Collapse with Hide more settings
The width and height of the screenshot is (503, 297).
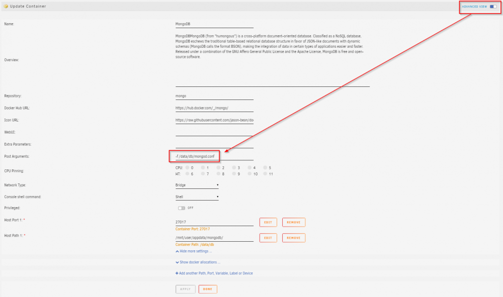[194, 251]
